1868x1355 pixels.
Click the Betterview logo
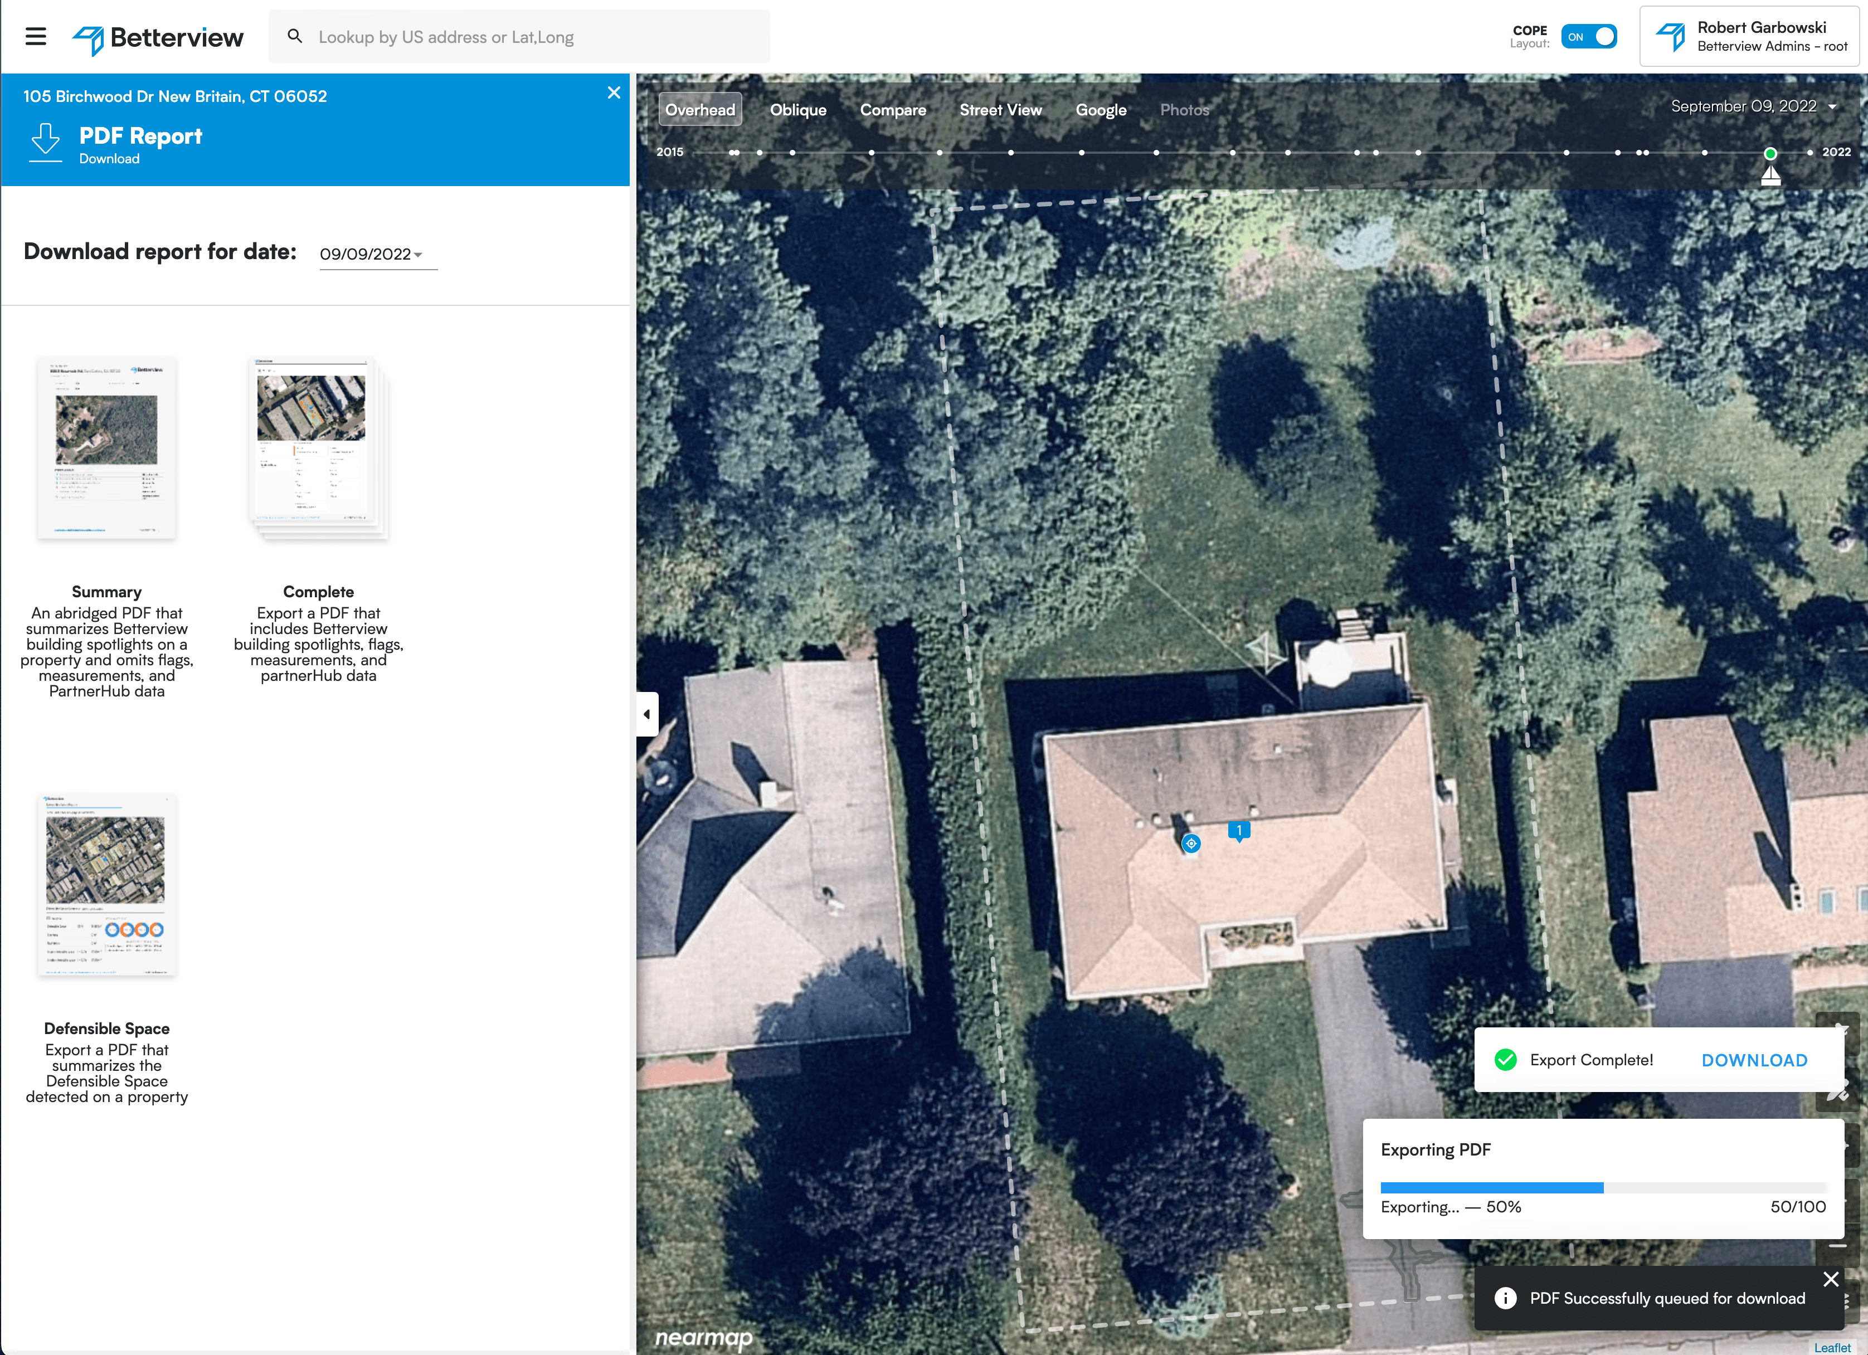(158, 38)
